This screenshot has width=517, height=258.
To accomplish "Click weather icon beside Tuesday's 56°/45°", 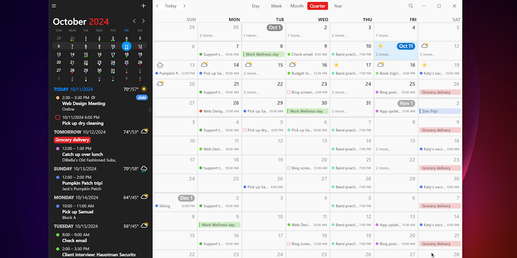I will coord(144,225).
